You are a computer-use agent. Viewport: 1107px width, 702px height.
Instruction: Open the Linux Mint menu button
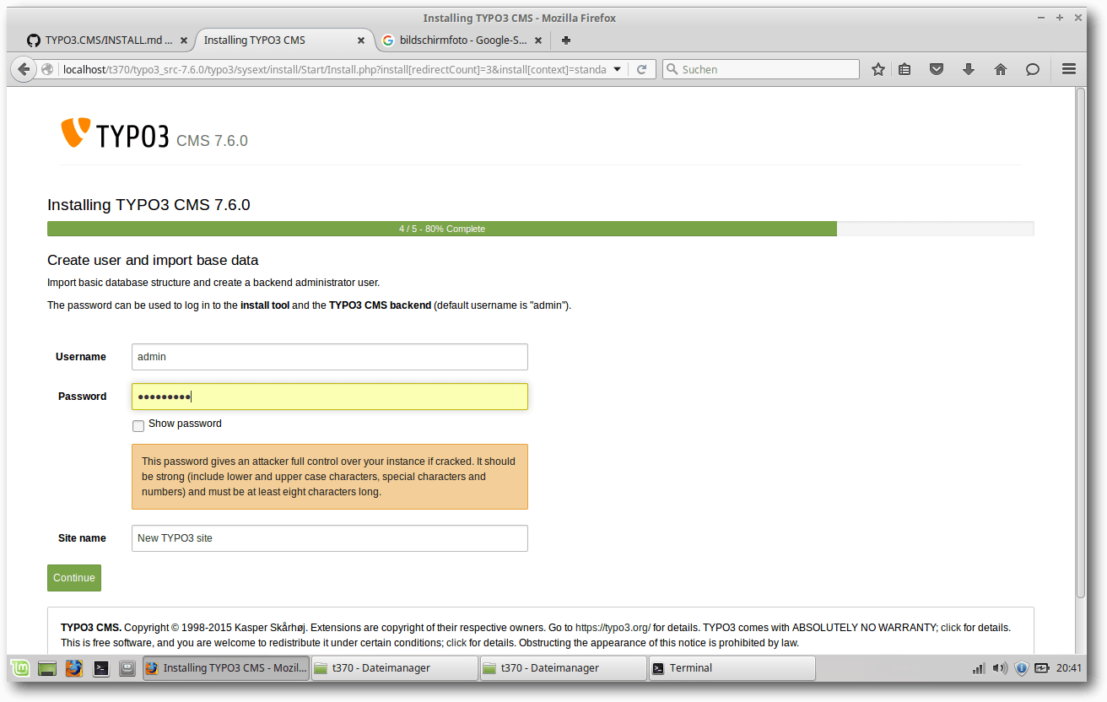(21, 668)
